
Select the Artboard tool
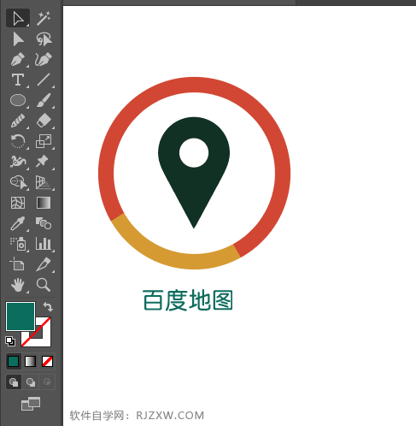tap(17, 263)
